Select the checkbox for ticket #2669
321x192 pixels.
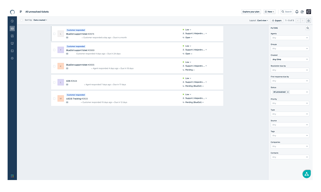click(x=54, y=50)
